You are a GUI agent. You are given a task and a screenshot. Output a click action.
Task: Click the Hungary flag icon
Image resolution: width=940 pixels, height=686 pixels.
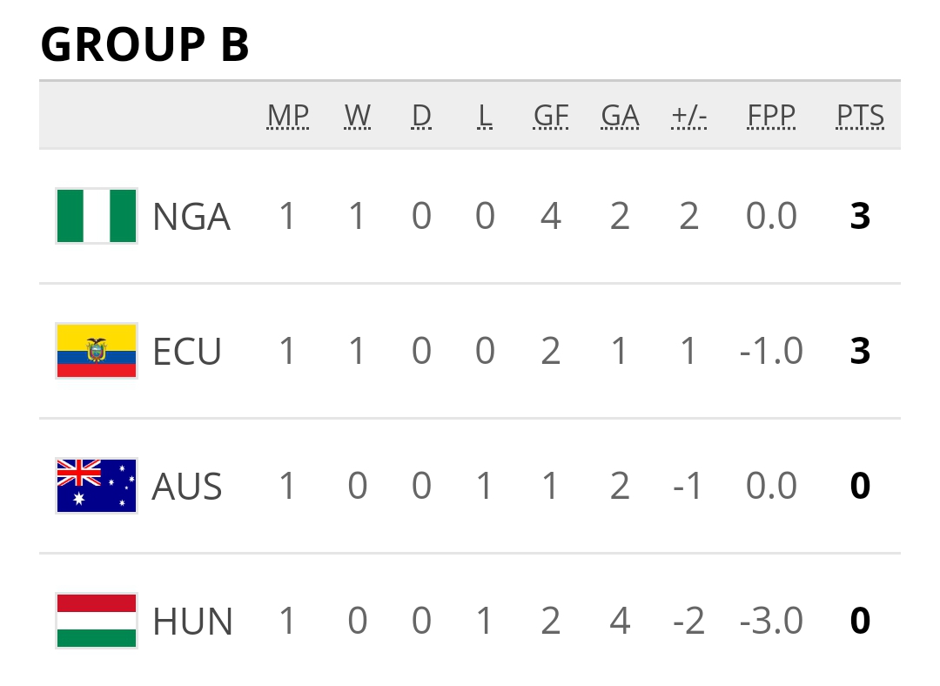pyautogui.click(x=97, y=621)
